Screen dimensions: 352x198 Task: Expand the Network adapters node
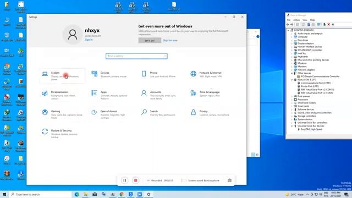click(292, 70)
